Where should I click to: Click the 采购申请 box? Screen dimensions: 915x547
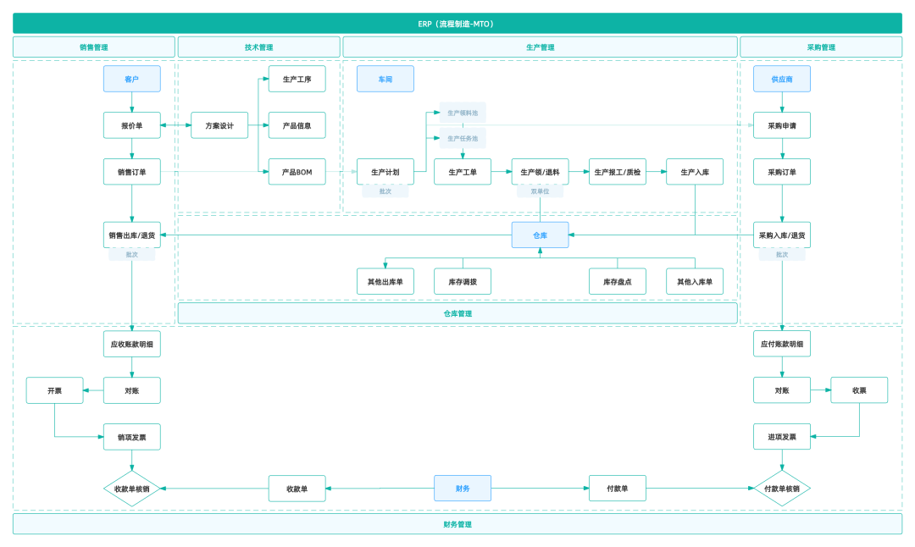pyautogui.click(x=781, y=125)
